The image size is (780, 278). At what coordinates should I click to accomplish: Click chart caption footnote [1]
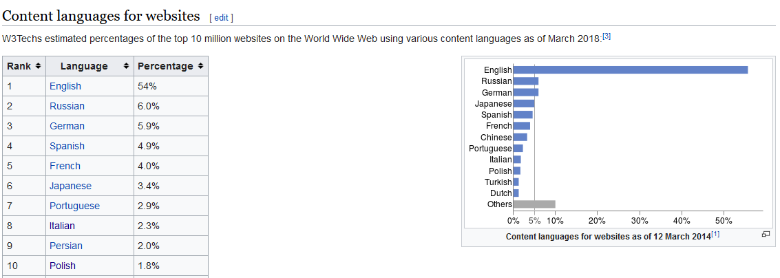[715, 235]
